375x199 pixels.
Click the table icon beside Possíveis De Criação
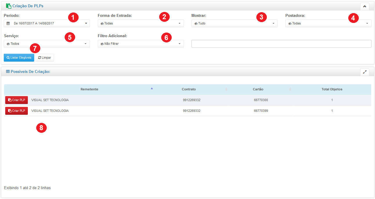(8, 71)
